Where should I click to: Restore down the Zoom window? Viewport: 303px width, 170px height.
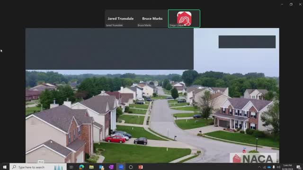click(291, 4)
